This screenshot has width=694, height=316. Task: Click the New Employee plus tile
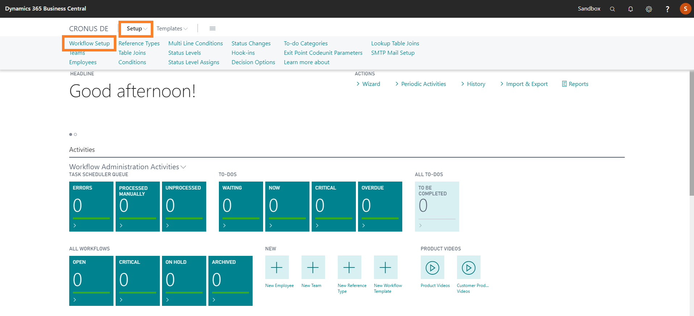tap(277, 267)
